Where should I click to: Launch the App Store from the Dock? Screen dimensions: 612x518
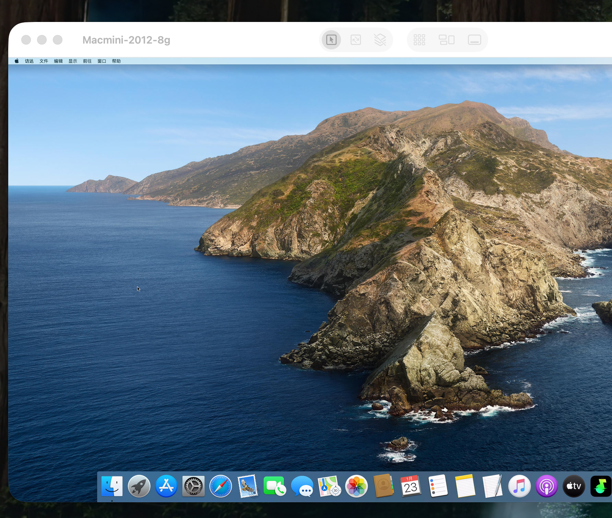click(166, 486)
